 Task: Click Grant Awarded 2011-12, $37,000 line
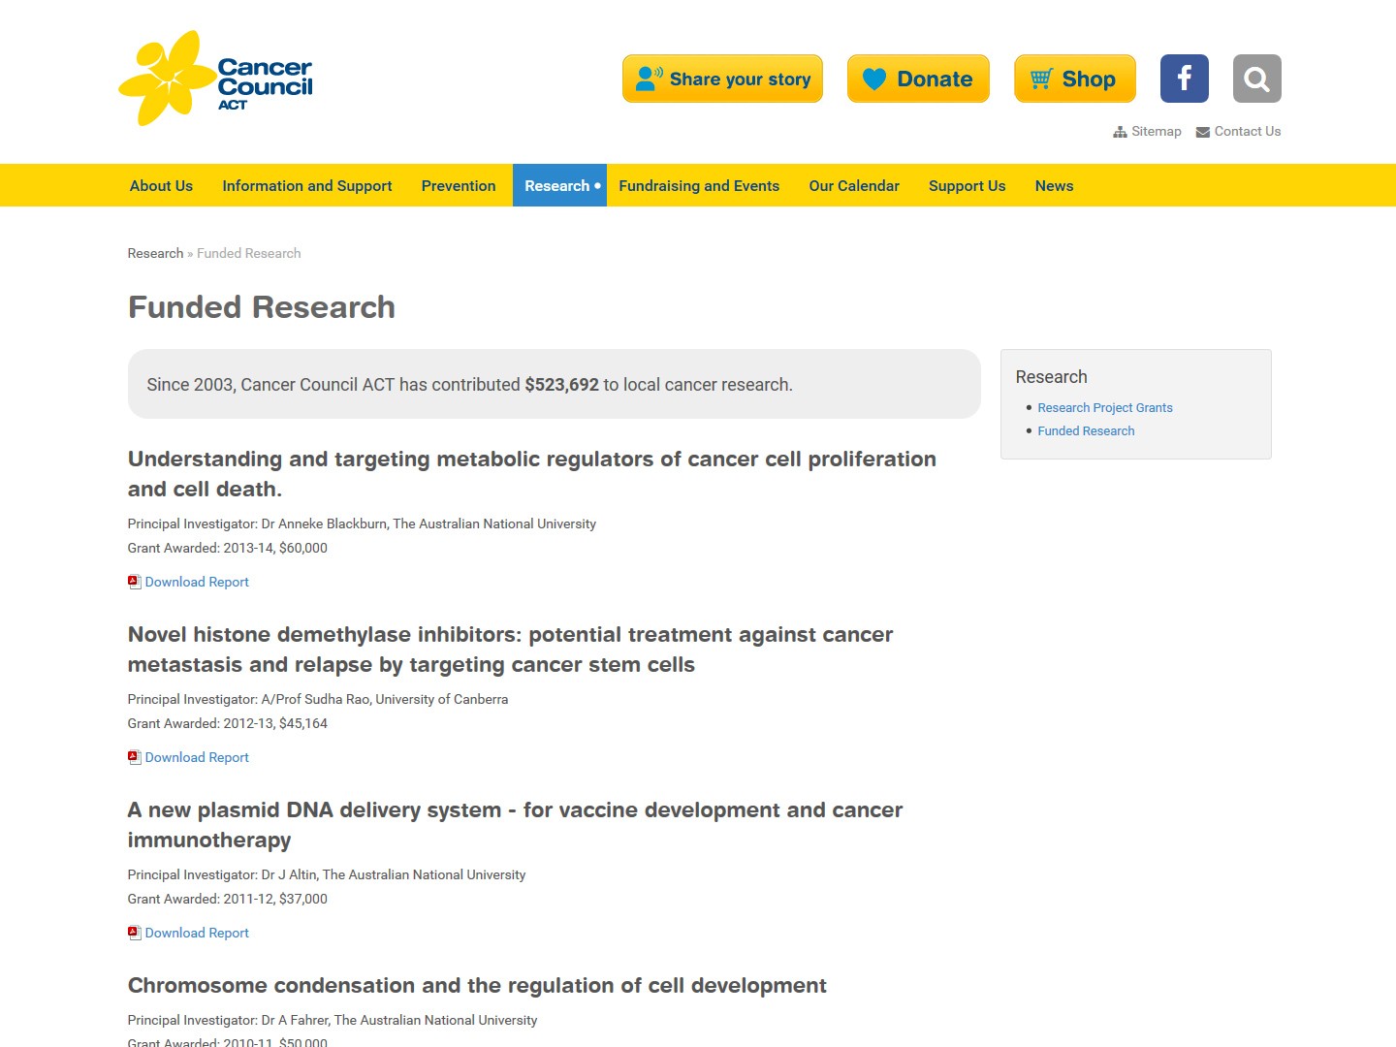pos(228,899)
